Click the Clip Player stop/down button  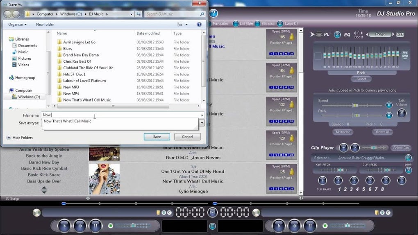tap(343, 148)
